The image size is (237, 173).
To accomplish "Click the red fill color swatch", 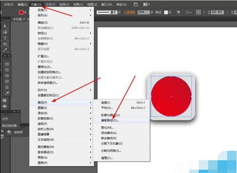I will click(x=21, y=12).
